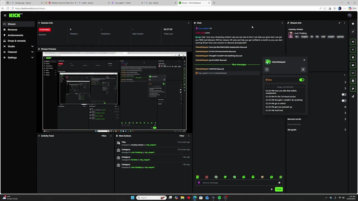Open the Mod Actions Filter
The height and width of the screenshot is (201, 358).
pyautogui.click(x=182, y=136)
